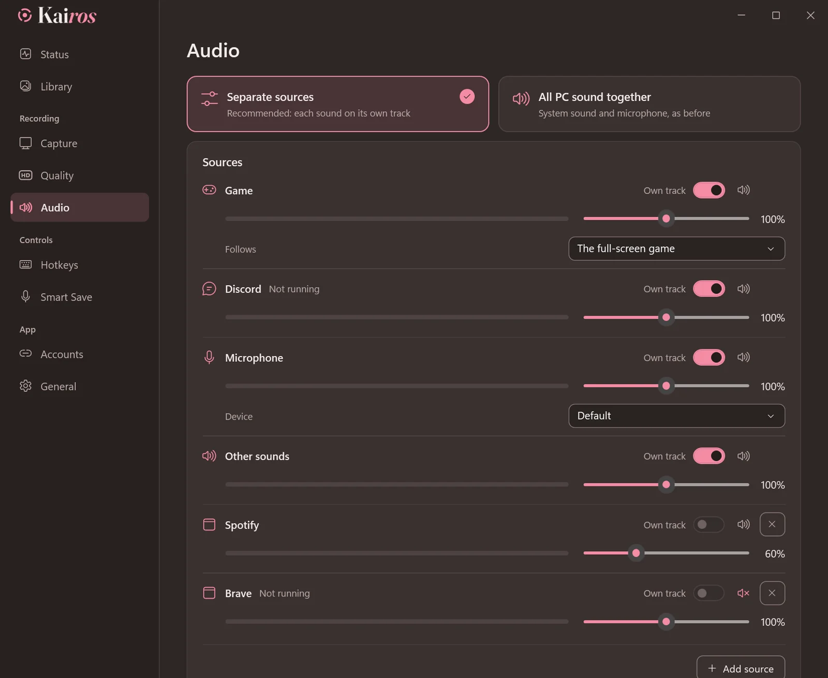Image resolution: width=828 pixels, height=678 pixels.
Task: Click the Discord 'Not running' status text
Action: tap(294, 289)
